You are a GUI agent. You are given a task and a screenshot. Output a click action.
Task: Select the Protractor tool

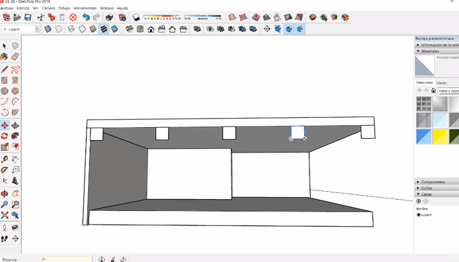click(x=5, y=170)
